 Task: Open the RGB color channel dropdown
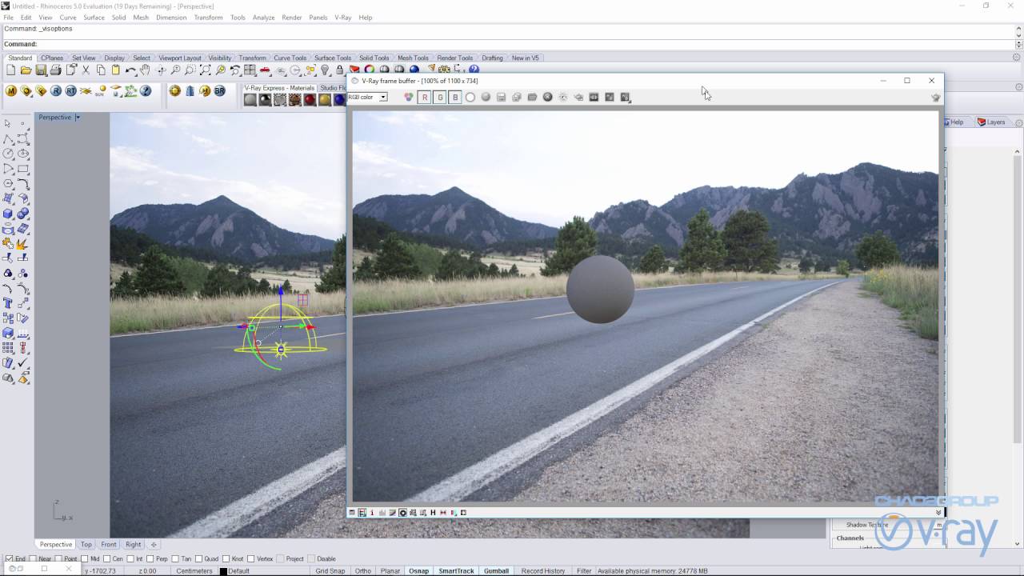[383, 97]
